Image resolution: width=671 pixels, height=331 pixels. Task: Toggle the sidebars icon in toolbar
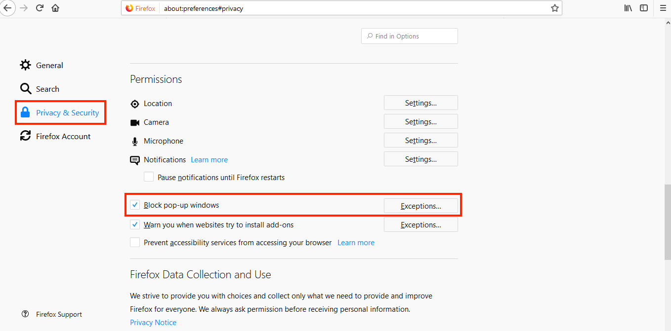[644, 8]
